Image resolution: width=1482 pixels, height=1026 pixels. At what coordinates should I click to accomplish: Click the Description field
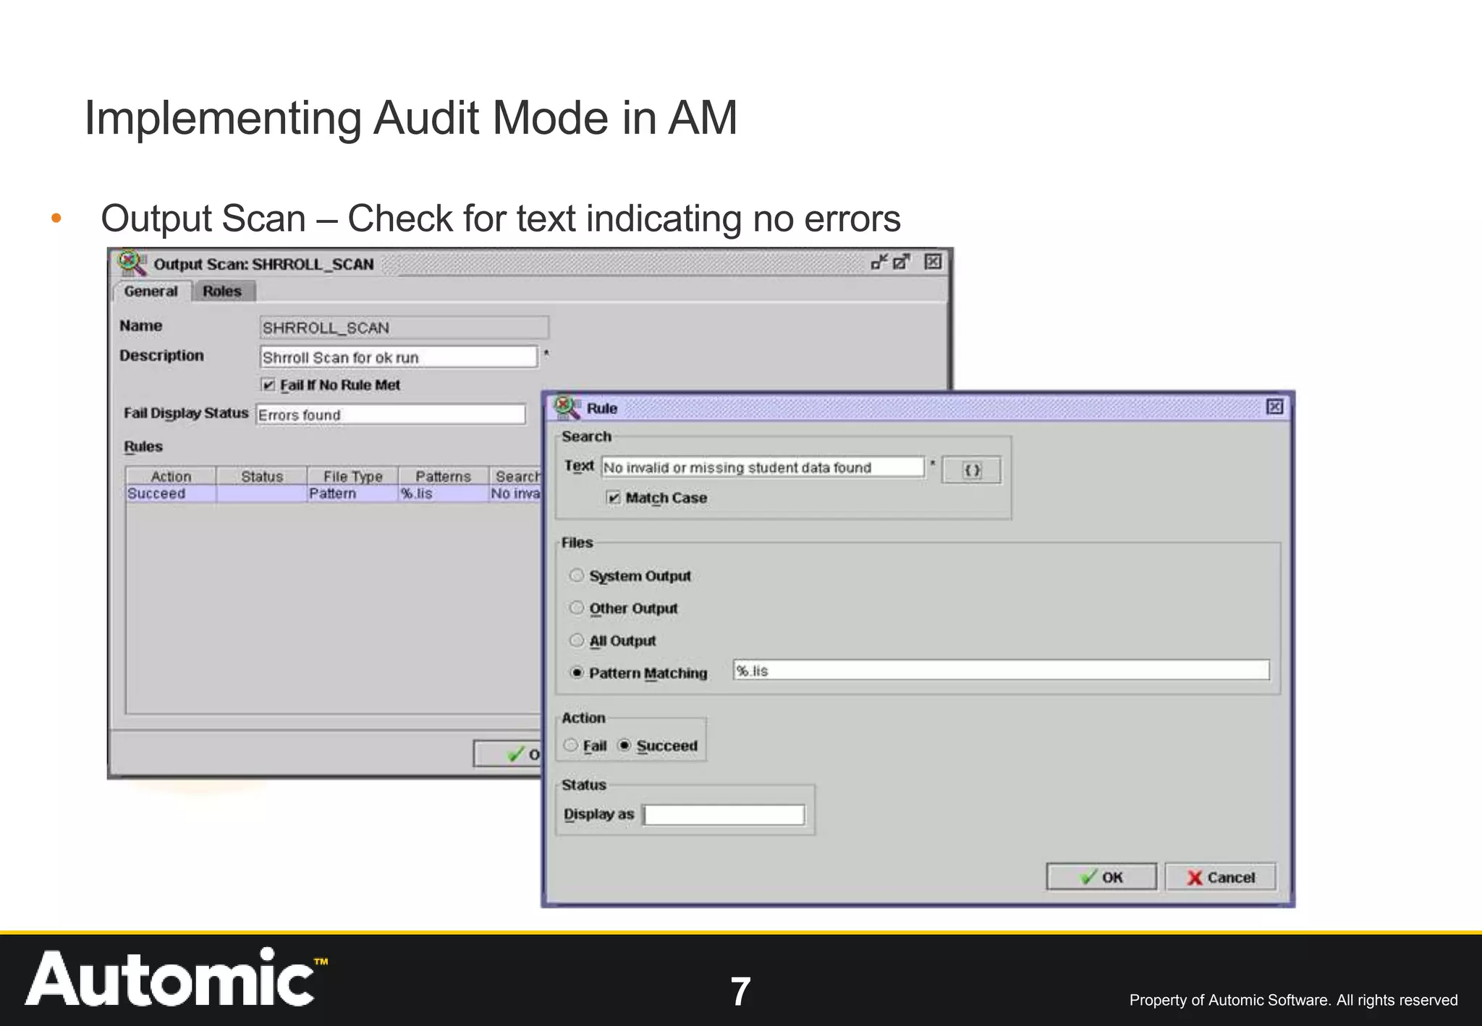(x=399, y=357)
